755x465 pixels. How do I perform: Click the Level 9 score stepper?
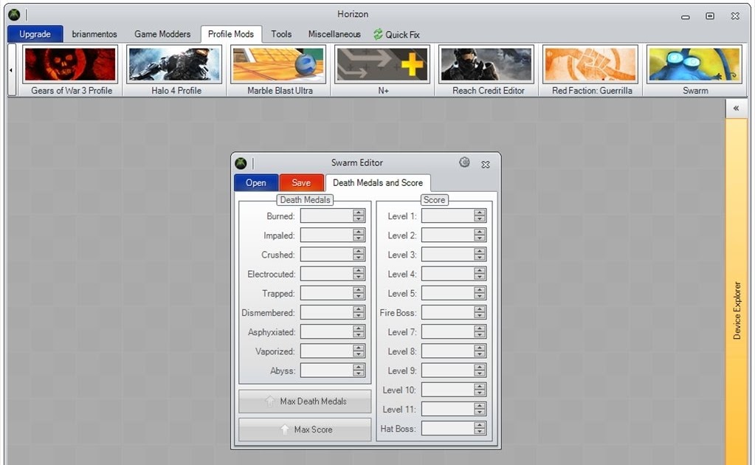480,371
